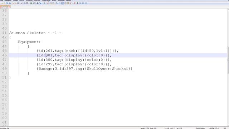
Task: Click the scrollbar up arrow
Action: (x=228, y=10)
